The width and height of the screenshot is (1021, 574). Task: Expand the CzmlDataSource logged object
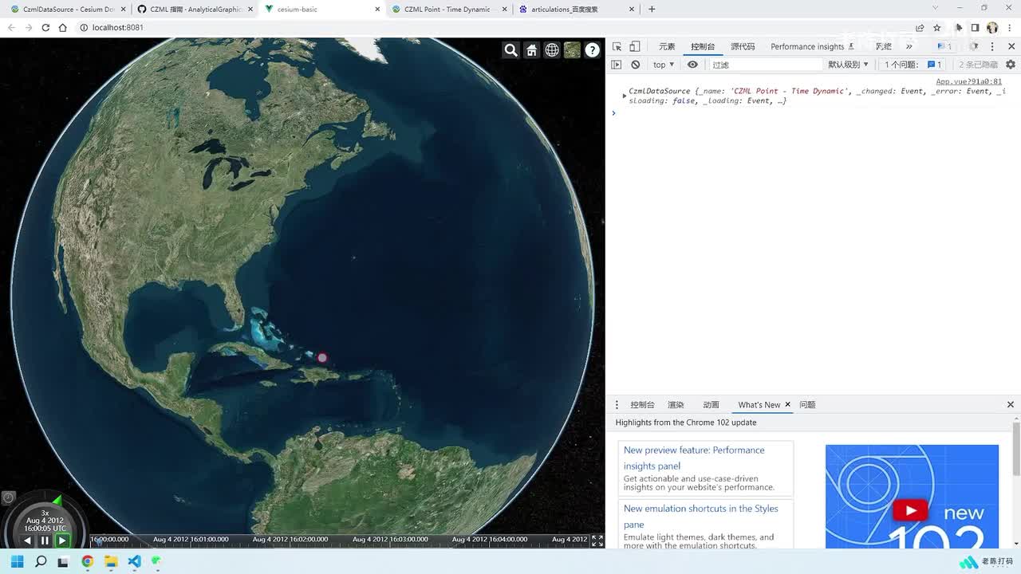pos(625,96)
